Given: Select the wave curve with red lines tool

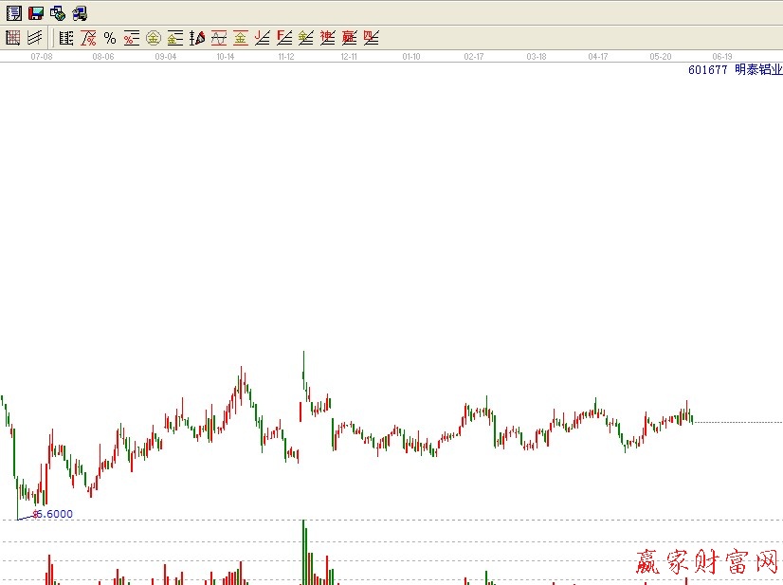Looking at the screenshot, I should 219,38.
